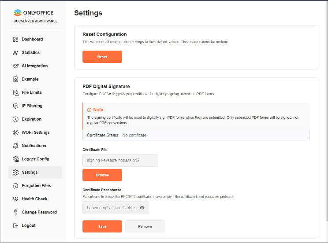
Task: Click the AI Integration icon
Action: [16, 66]
